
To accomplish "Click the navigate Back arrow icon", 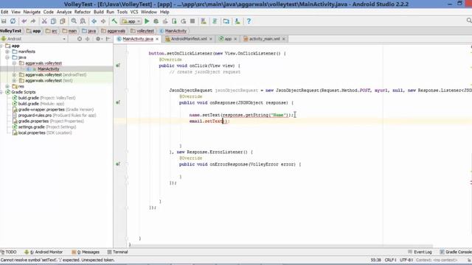I will pos(94,21).
